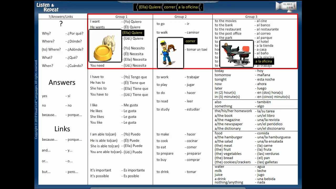Screen dimensions: 336x189
Task: Click the Links entry pero...
Action: [73, 172]
